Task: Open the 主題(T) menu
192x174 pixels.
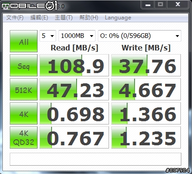Action: [64, 18]
